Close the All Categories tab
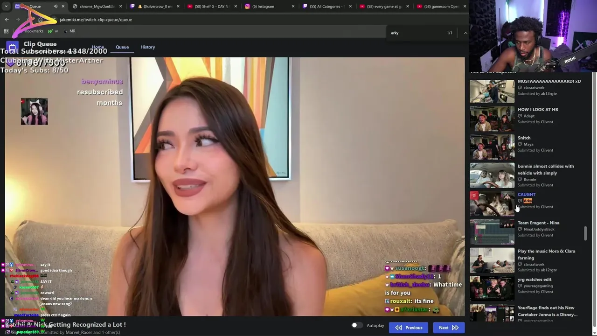This screenshot has width=597, height=336. coord(350,6)
